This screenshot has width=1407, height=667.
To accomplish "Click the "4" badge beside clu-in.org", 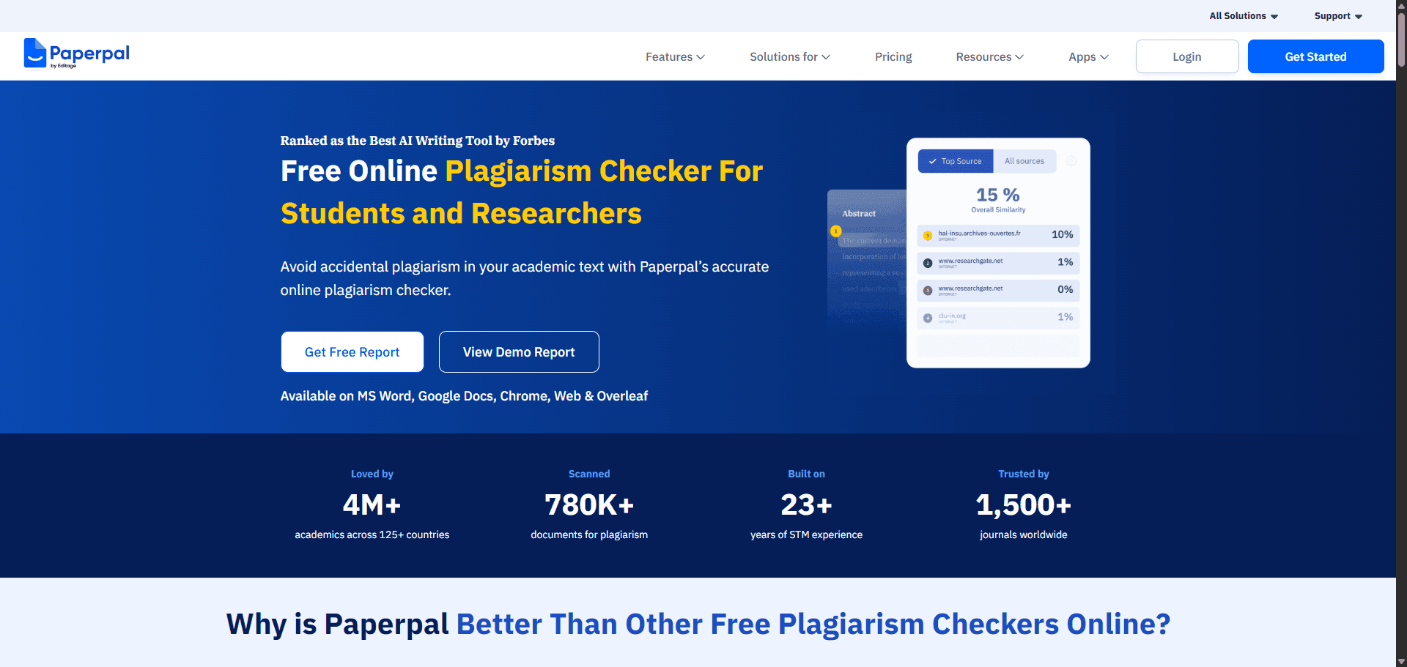I will click(x=928, y=318).
